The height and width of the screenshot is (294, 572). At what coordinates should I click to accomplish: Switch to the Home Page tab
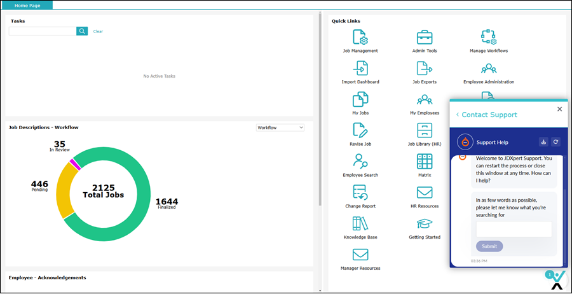(27, 5)
